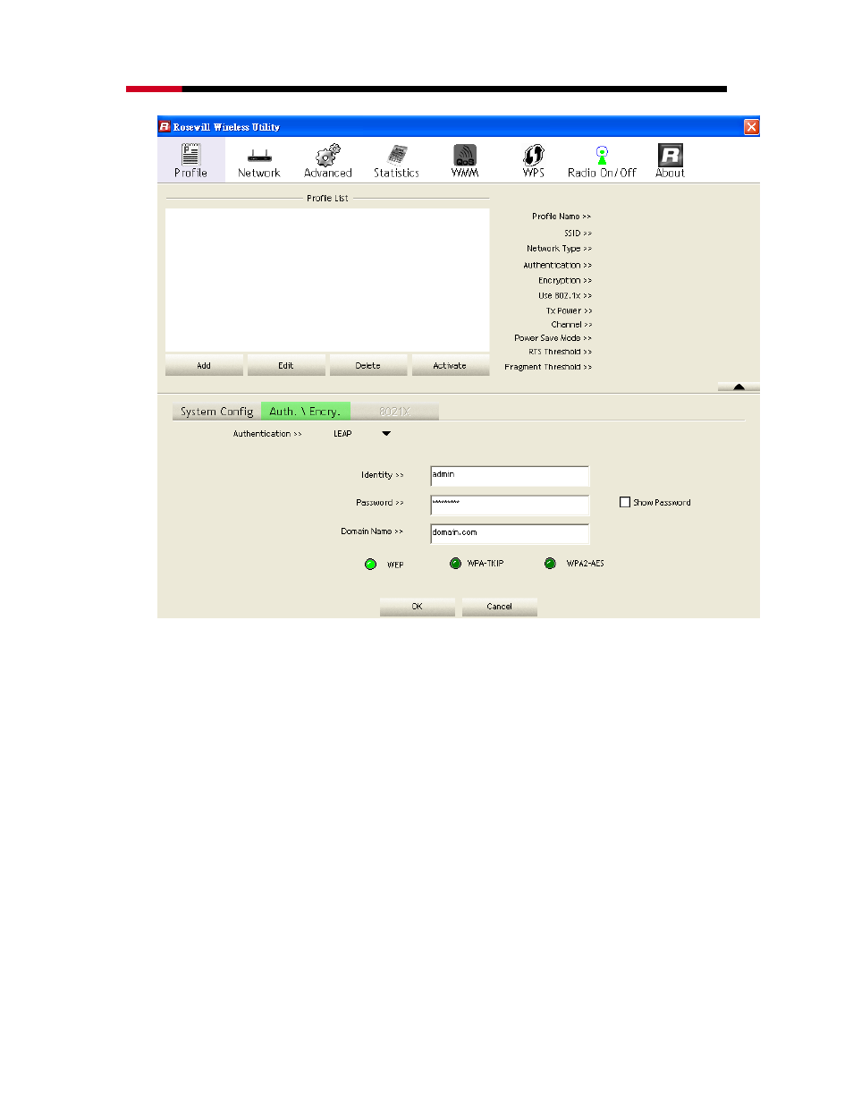The height and width of the screenshot is (1105, 853).
Task: Click the "Channel >>" label
Action: click(x=571, y=325)
